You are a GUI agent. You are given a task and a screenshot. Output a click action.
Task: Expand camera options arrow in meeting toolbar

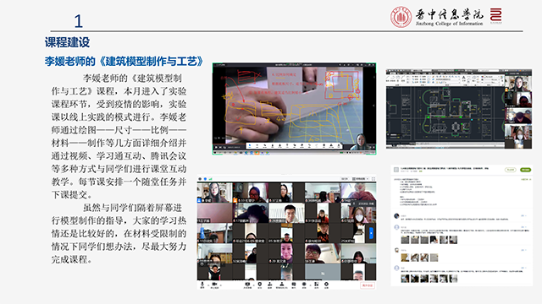tap(221, 285)
